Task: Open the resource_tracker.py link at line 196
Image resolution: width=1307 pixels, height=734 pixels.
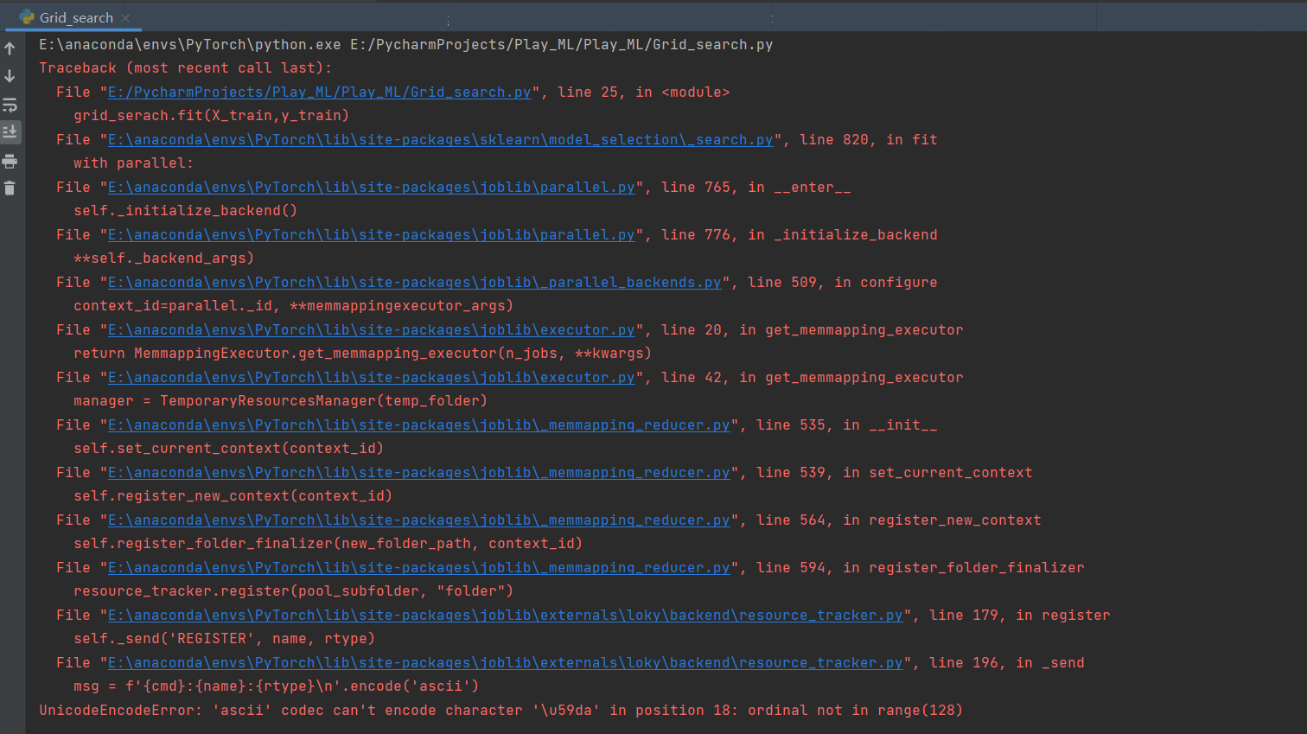Action: 505,663
